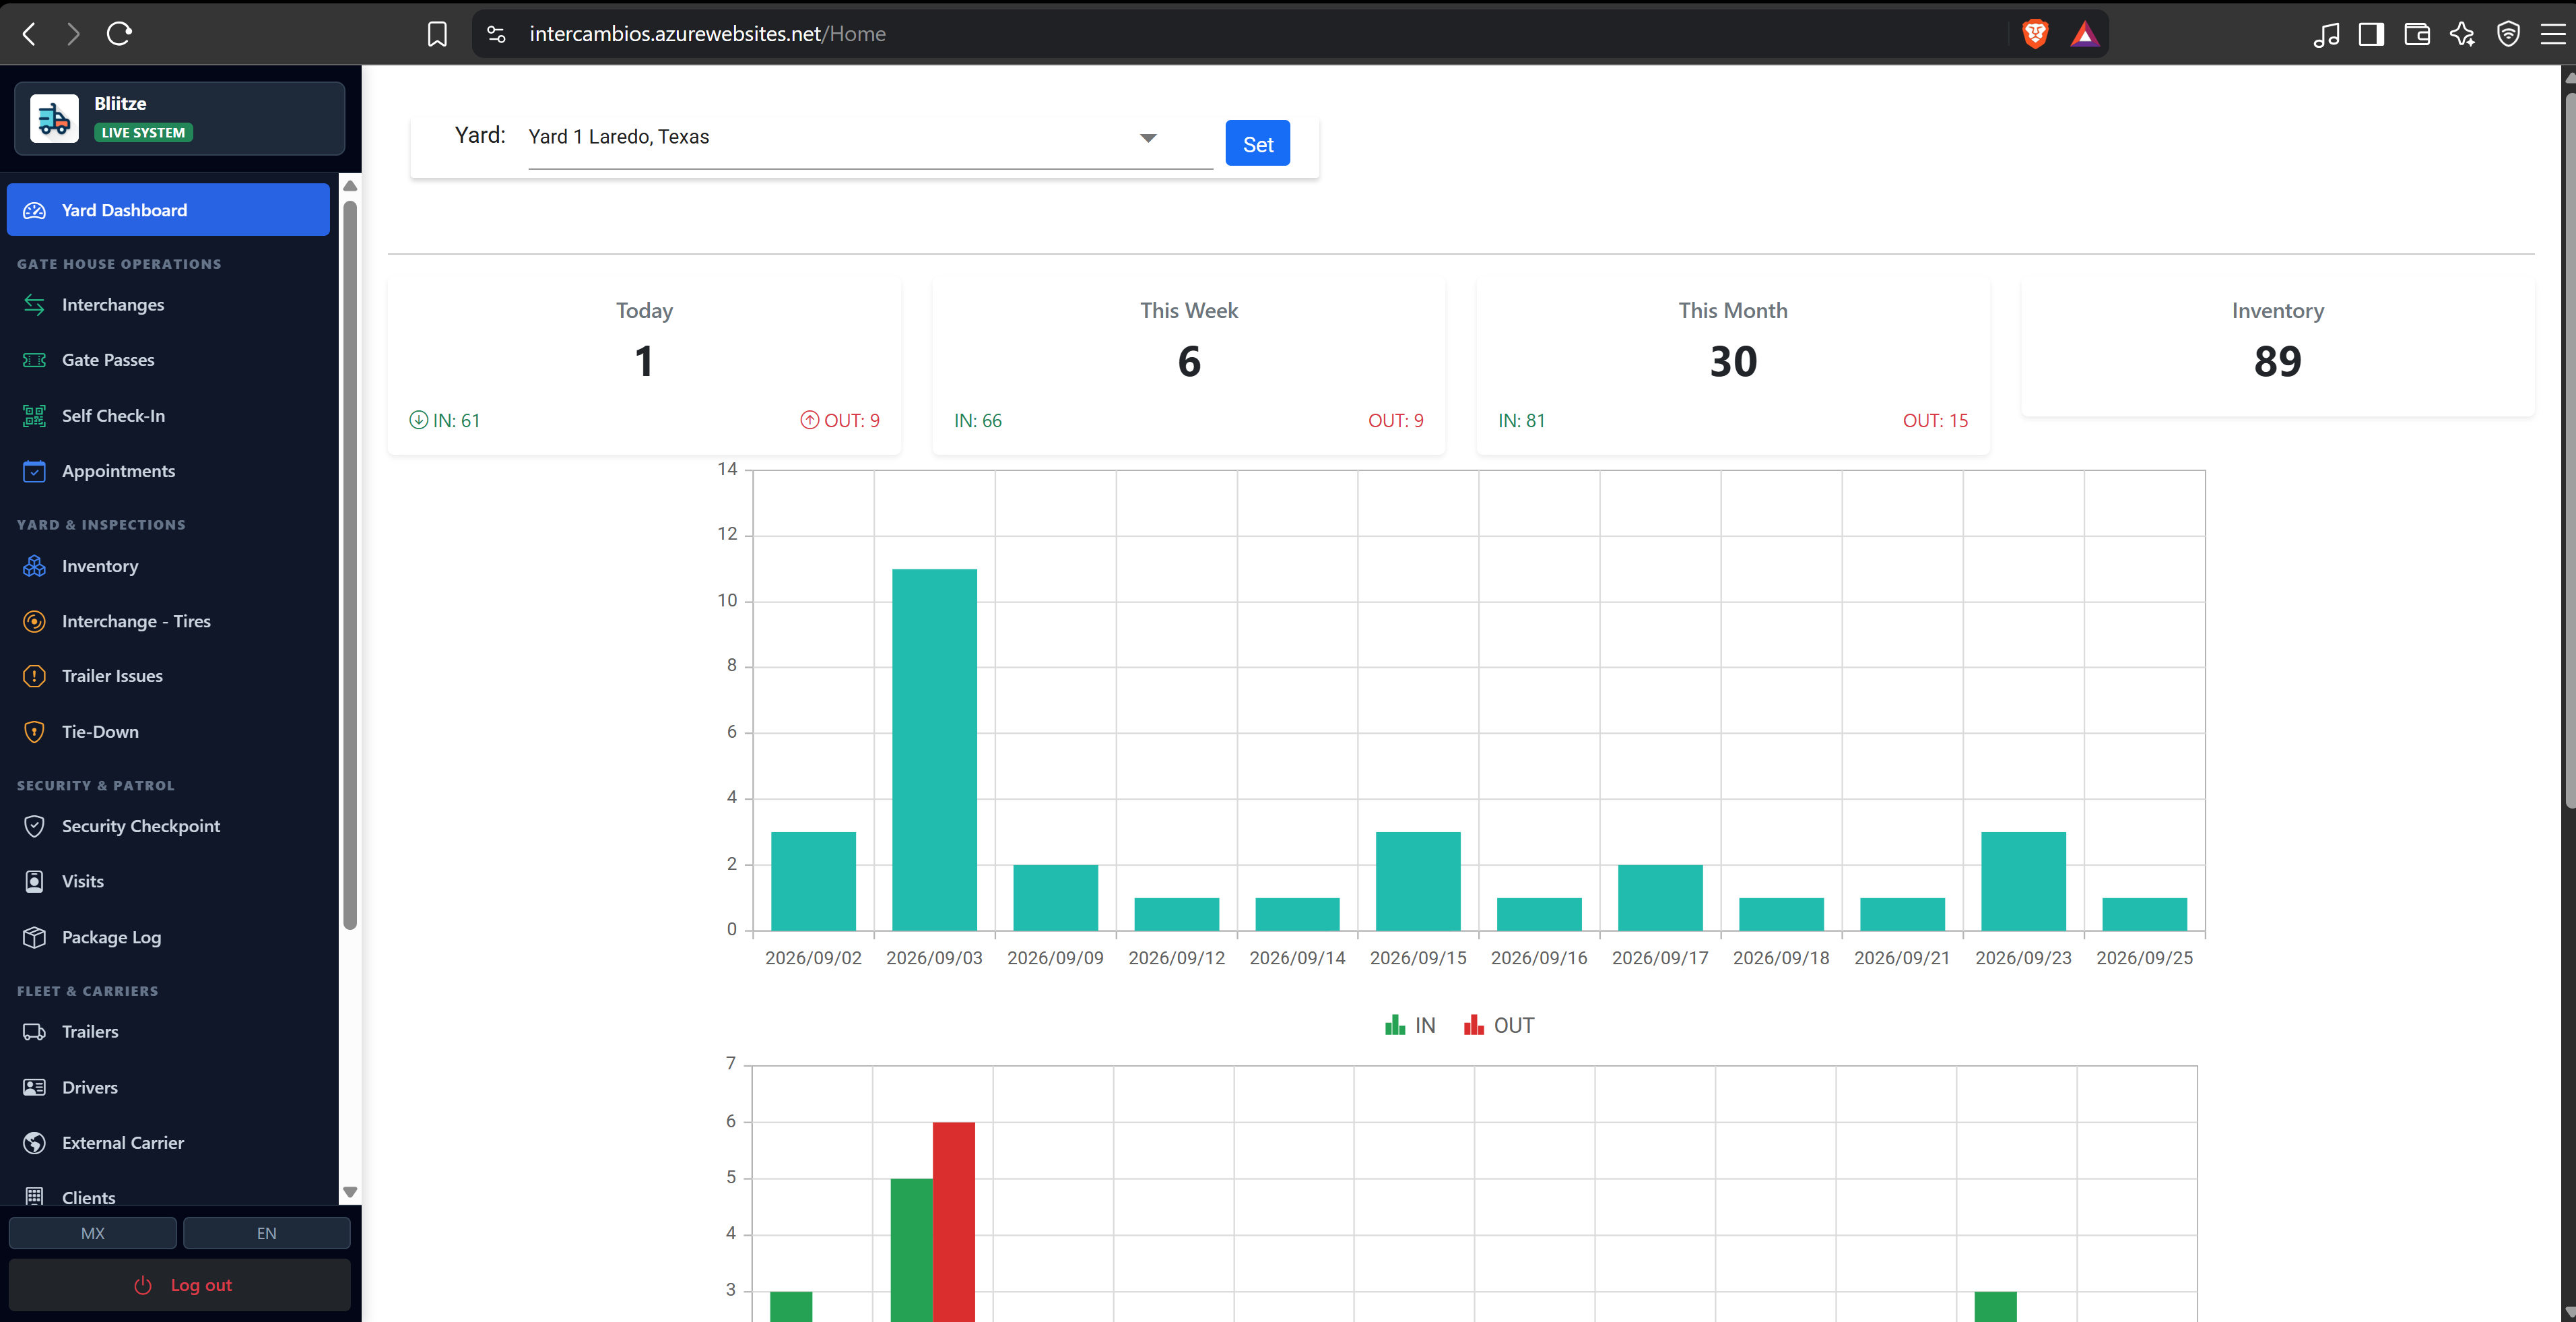Switch language to EN
This screenshot has height=1322, width=2576.
click(x=267, y=1233)
